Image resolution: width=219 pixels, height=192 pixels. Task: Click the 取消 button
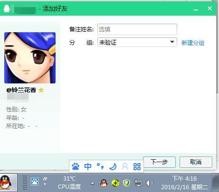click(196, 162)
